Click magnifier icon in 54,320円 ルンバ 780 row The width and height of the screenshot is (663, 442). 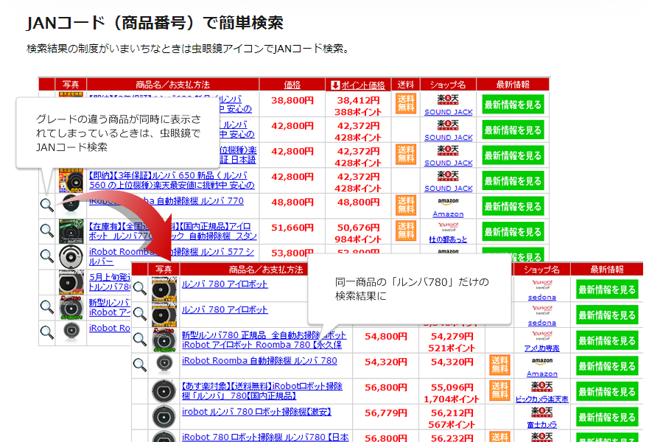coord(140,365)
